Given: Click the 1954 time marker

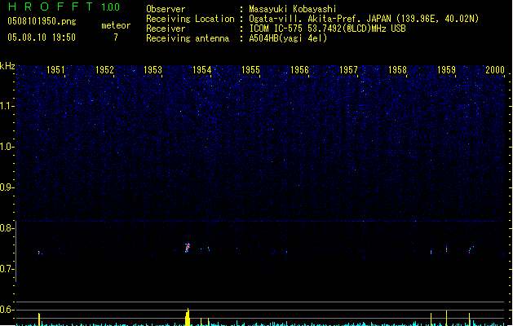Looking at the screenshot, I should 202,70.
